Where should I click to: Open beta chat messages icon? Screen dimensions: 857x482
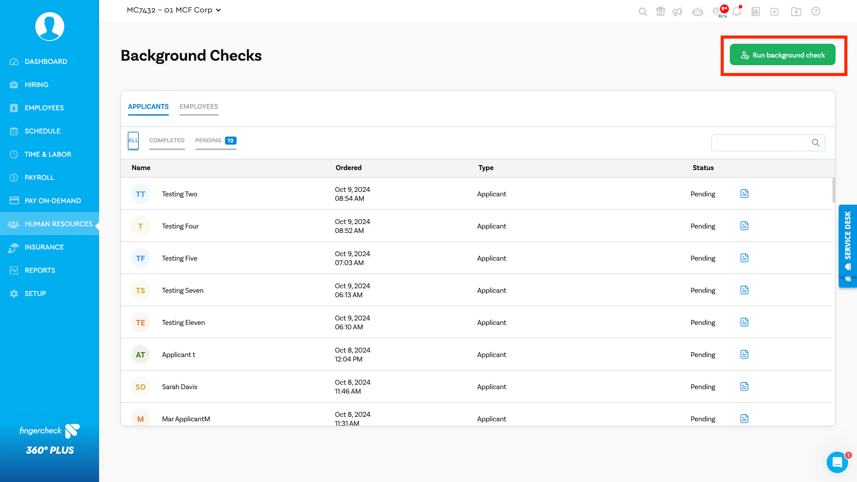(718, 12)
